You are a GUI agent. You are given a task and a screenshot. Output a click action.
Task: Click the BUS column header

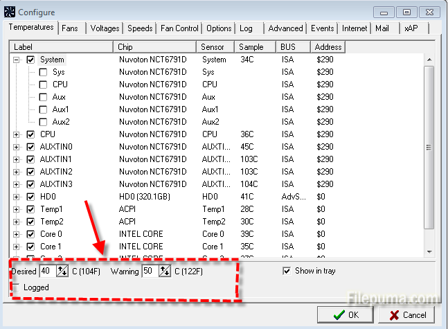click(x=293, y=47)
